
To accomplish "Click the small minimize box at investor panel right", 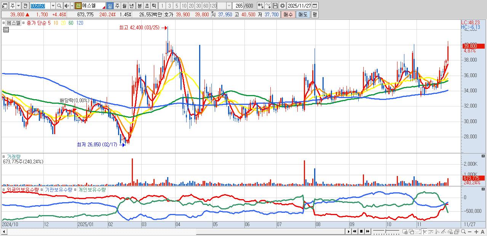I will pos(483,189).
